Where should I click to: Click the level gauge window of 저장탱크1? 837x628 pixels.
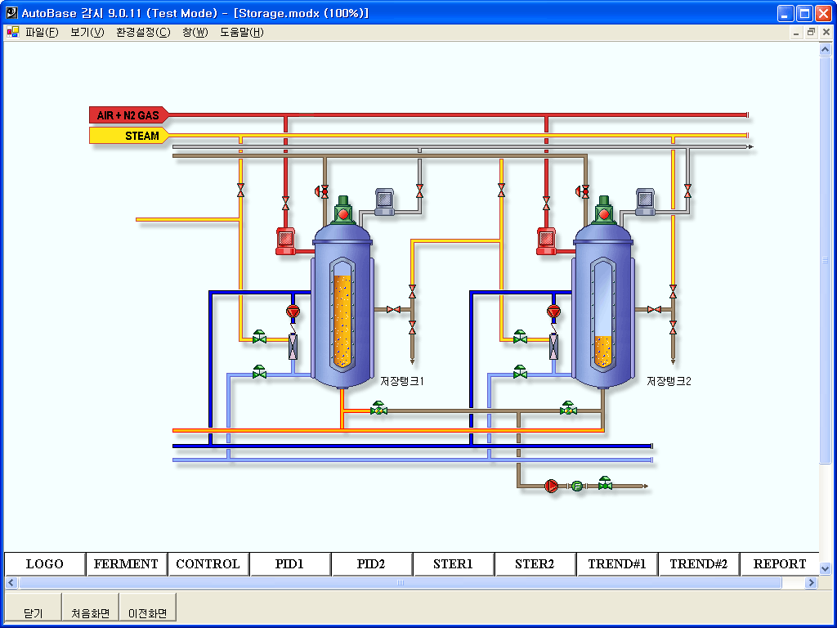tap(342, 315)
